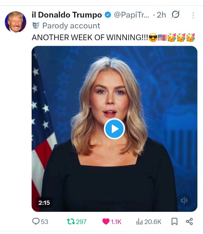Unmute the video with the speaker icon
The image size is (204, 234).
(184, 200)
